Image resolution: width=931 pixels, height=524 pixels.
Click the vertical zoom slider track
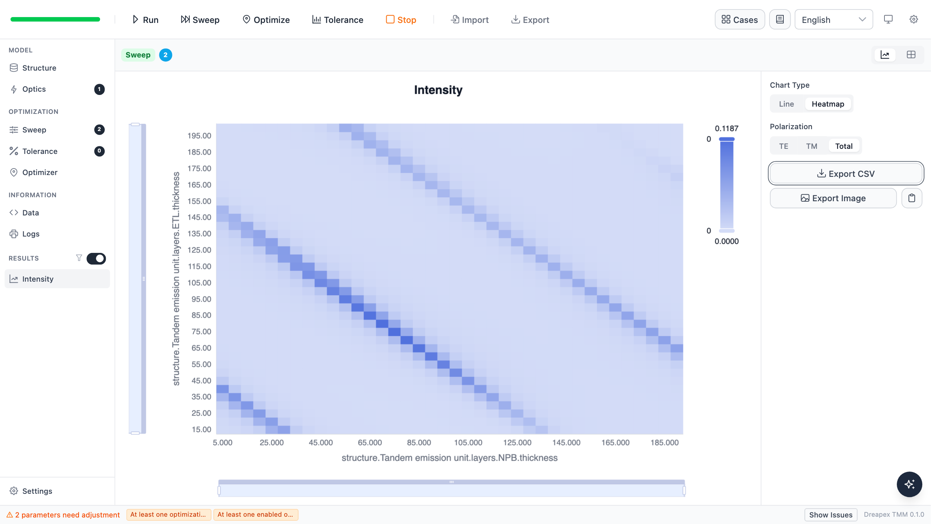[137, 279]
